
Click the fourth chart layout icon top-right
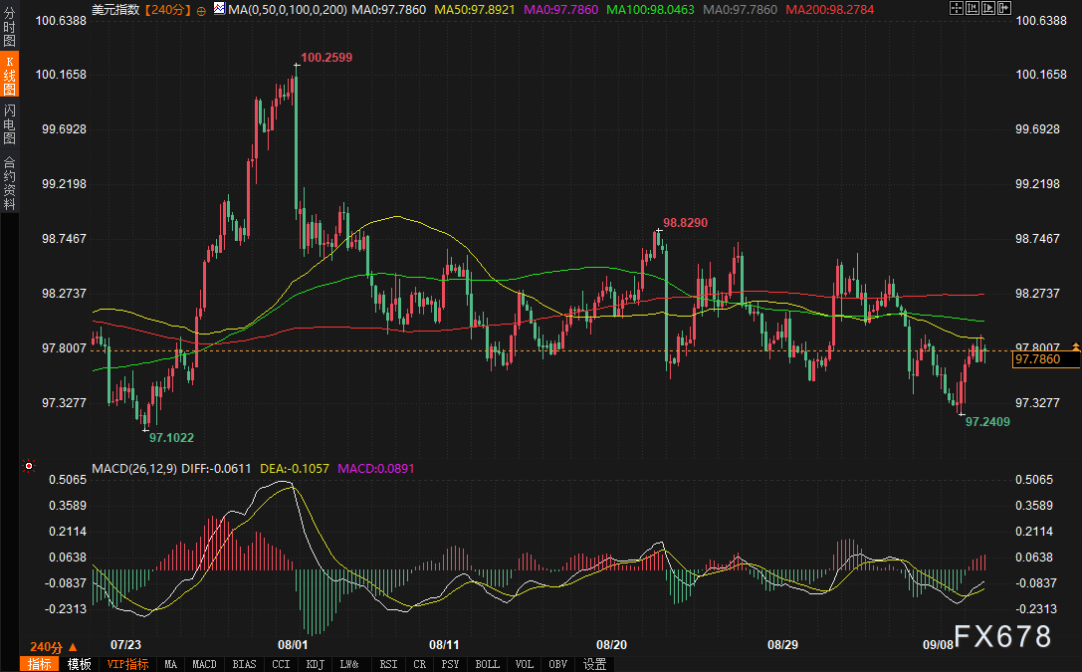(x=1005, y=9)
